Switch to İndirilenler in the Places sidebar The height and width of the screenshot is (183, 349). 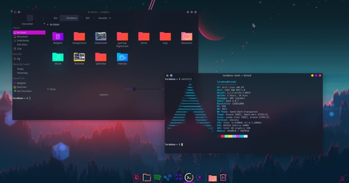[x=22, y=40]
